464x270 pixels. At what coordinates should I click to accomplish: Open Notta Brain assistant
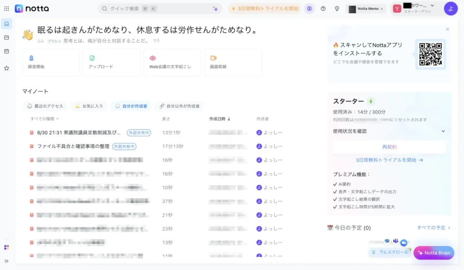434,253
